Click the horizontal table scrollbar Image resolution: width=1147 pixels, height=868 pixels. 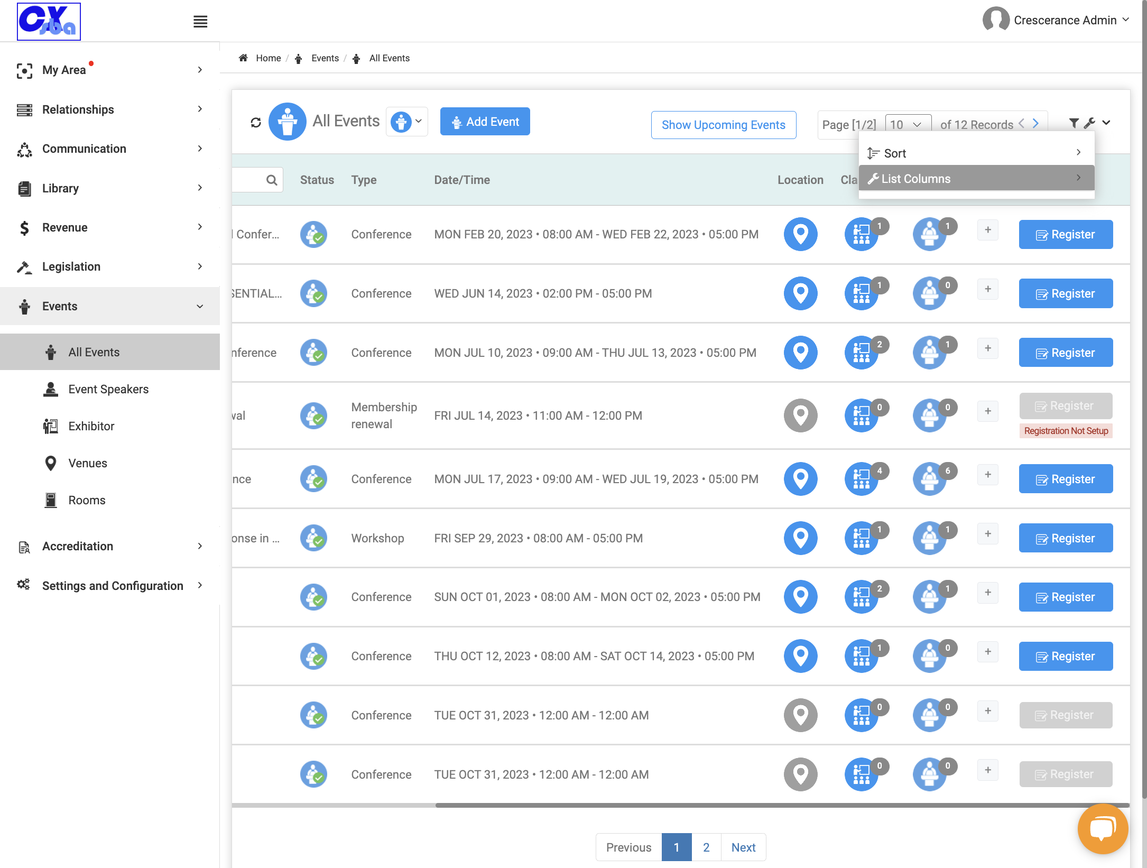[782, 805]
